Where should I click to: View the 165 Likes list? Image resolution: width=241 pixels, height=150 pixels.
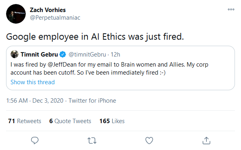(112, 121)
